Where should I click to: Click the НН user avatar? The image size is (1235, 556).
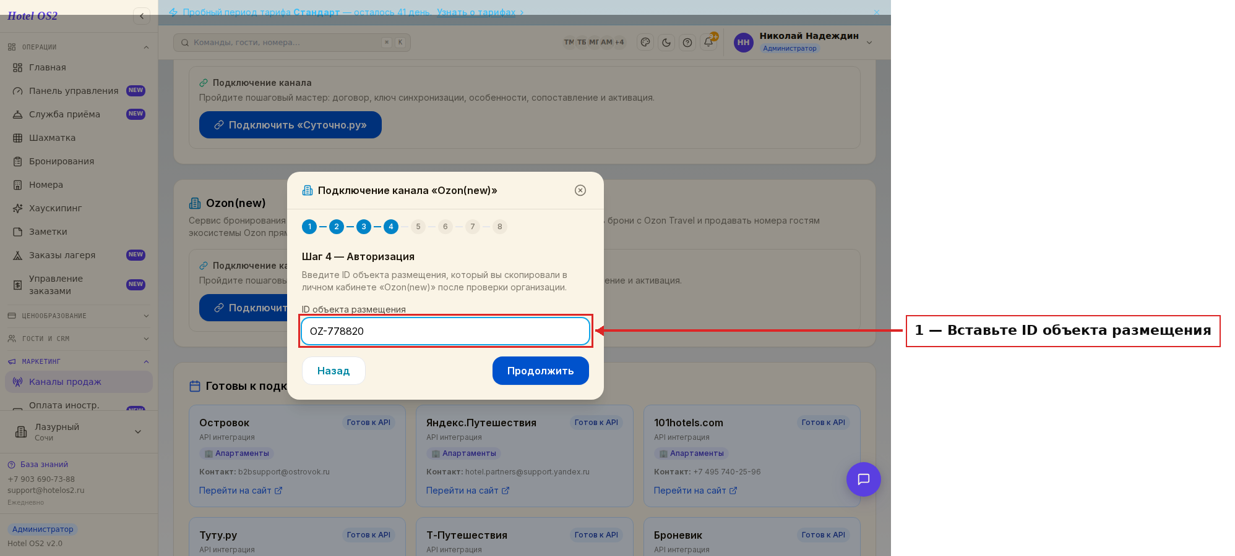coord(743,43)
